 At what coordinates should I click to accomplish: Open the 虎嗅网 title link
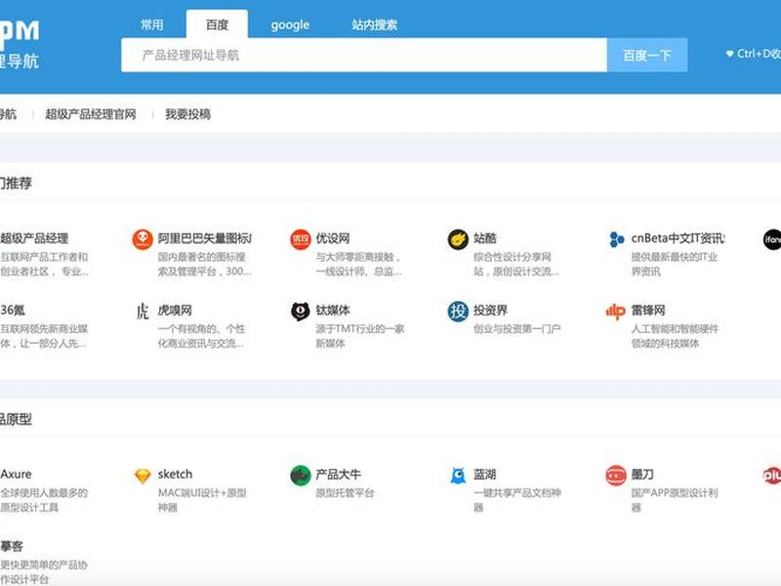[x=175, y=310]
